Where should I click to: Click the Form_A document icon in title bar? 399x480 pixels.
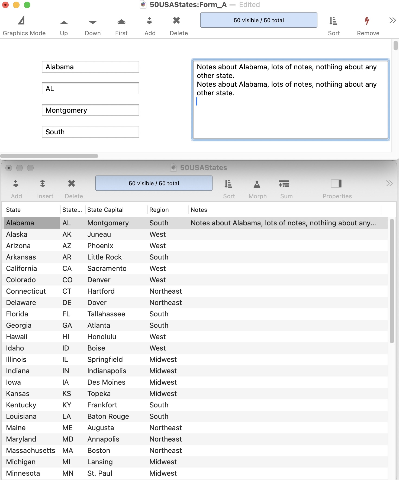tap(143, 5)
